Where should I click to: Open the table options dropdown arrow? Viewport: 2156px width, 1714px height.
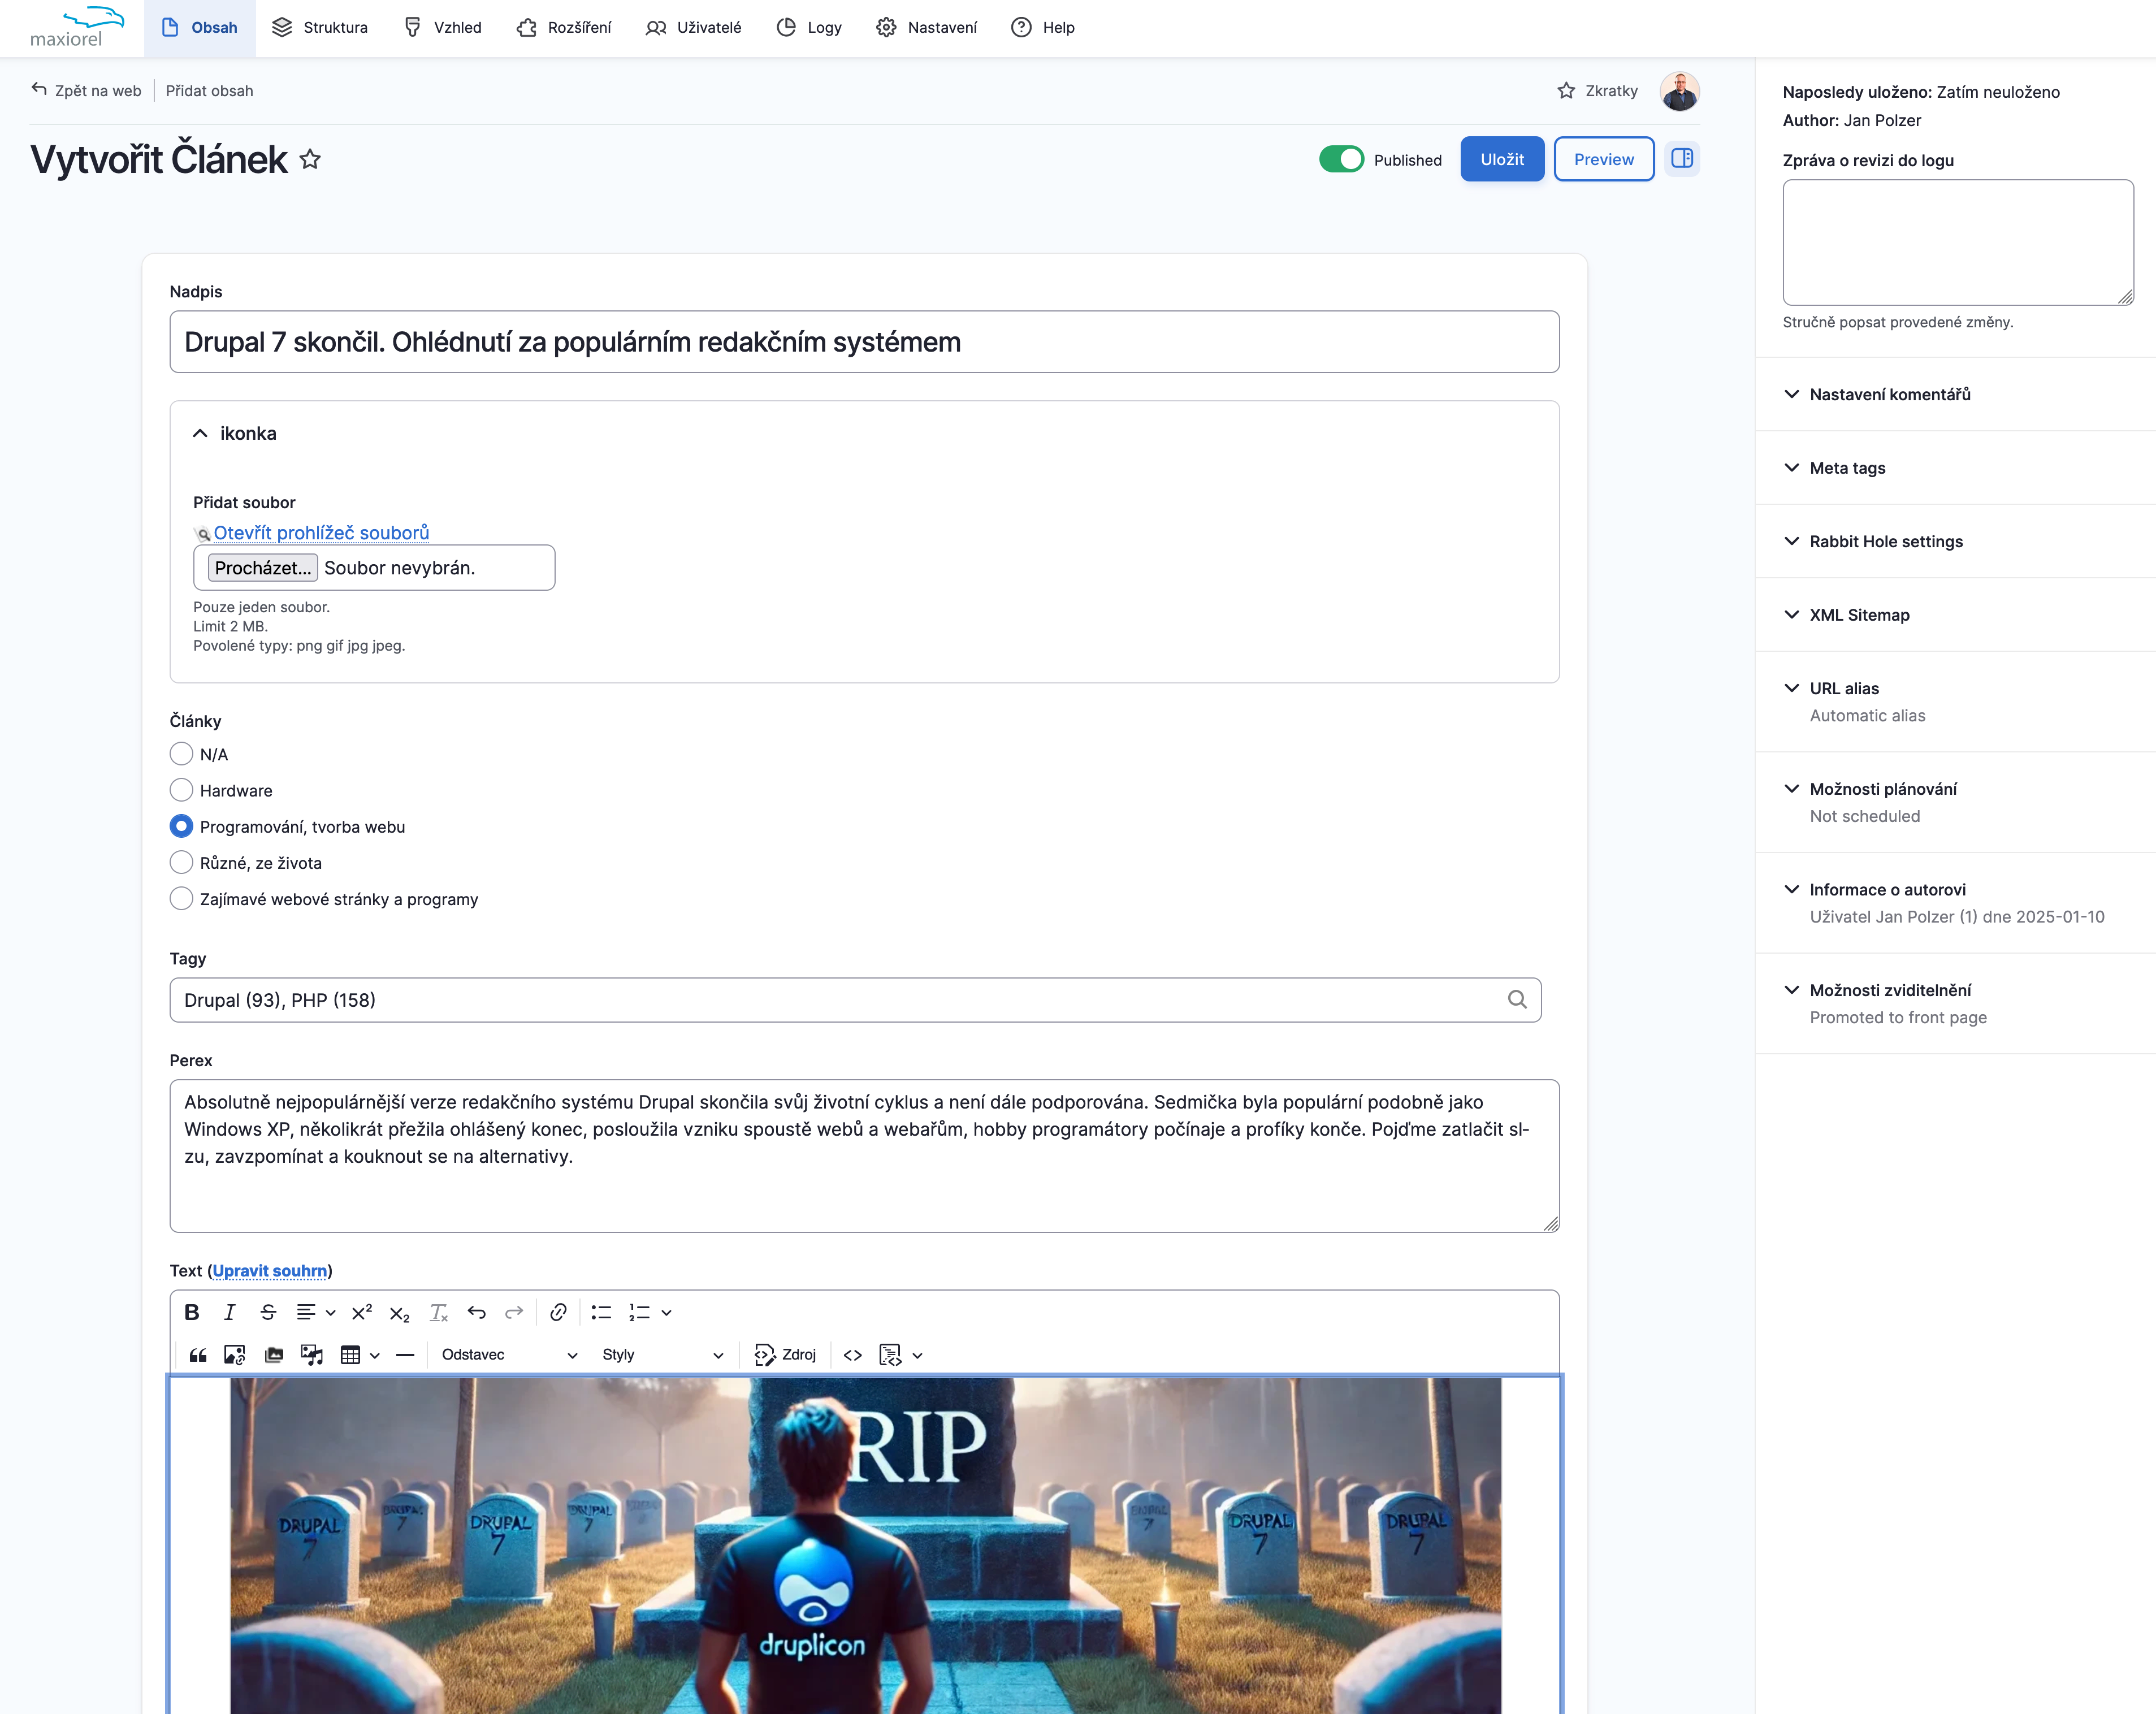[375, 1356]
